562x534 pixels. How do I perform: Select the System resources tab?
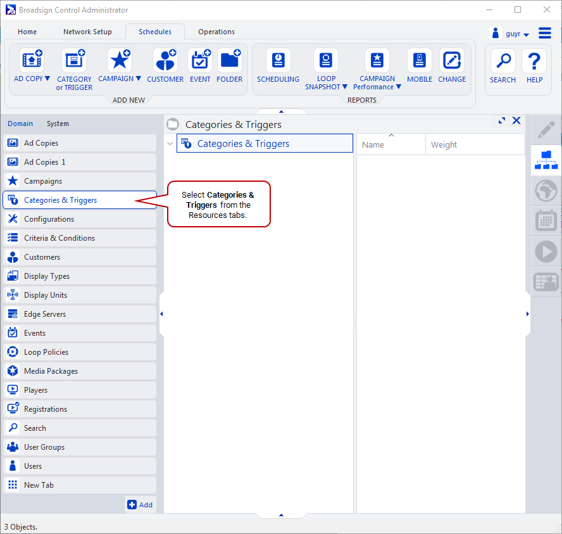[58, 124]
